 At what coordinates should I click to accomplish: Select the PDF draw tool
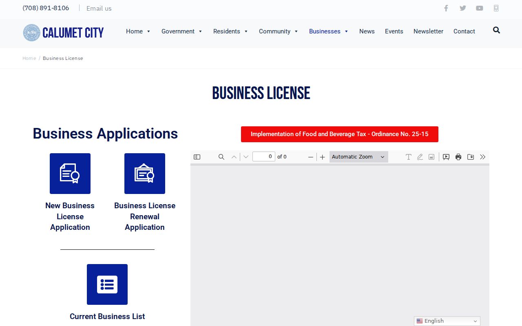[x=420, y=157]
